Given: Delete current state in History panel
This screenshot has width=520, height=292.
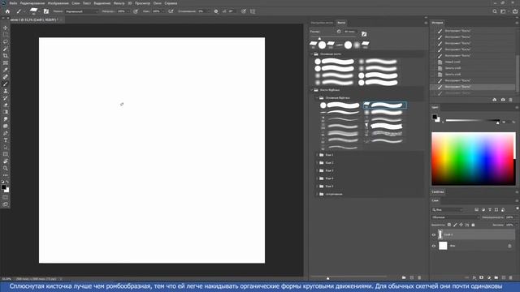Looking at the screenshot, I should [511, 100].
